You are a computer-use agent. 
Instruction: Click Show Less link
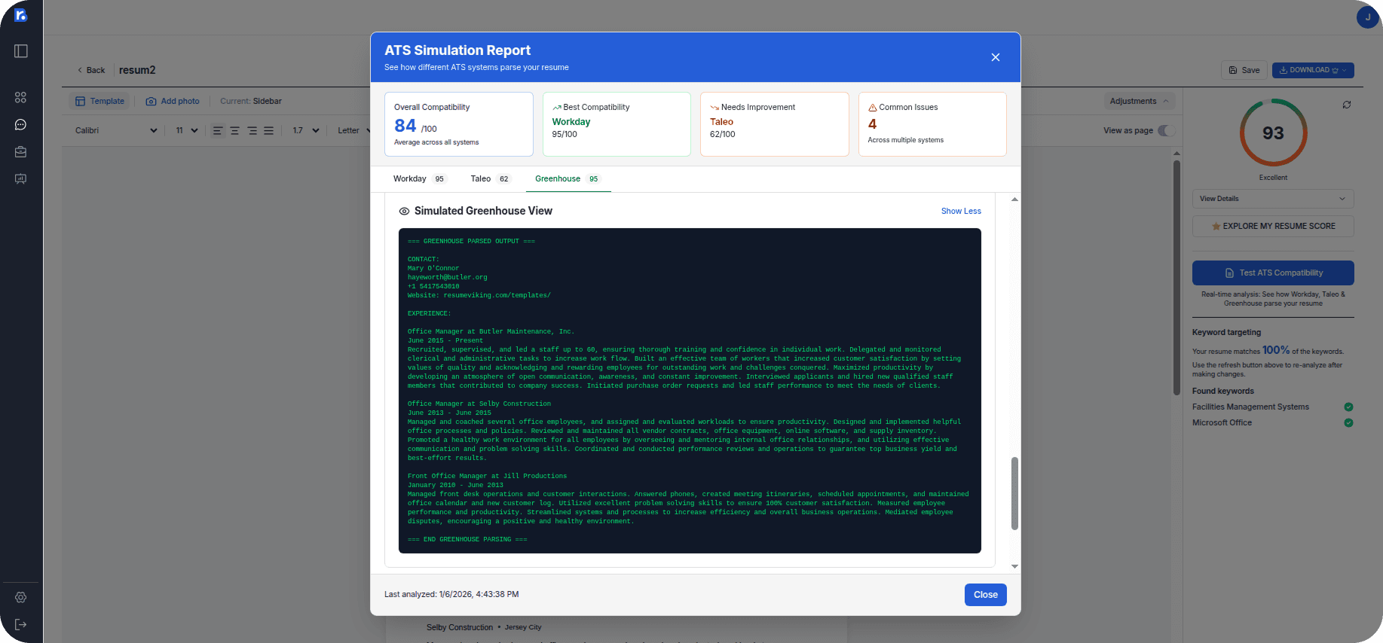pyautogui.click(x=961, y=211)
